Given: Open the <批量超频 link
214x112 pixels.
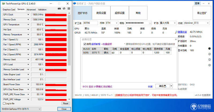Looking at the screenshot, I should pos(106,44).
